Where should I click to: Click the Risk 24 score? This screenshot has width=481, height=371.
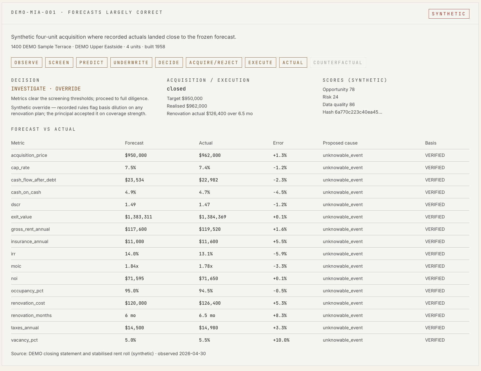[x=330, y=97]
